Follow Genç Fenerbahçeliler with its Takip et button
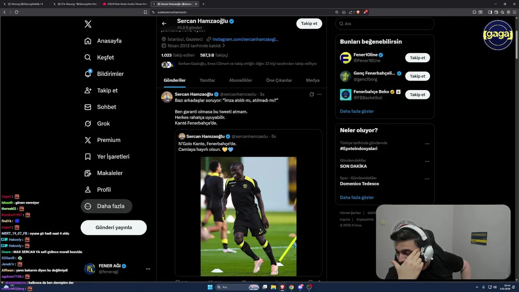The height and width of the screenshot is (292, 519). point(417,76)
